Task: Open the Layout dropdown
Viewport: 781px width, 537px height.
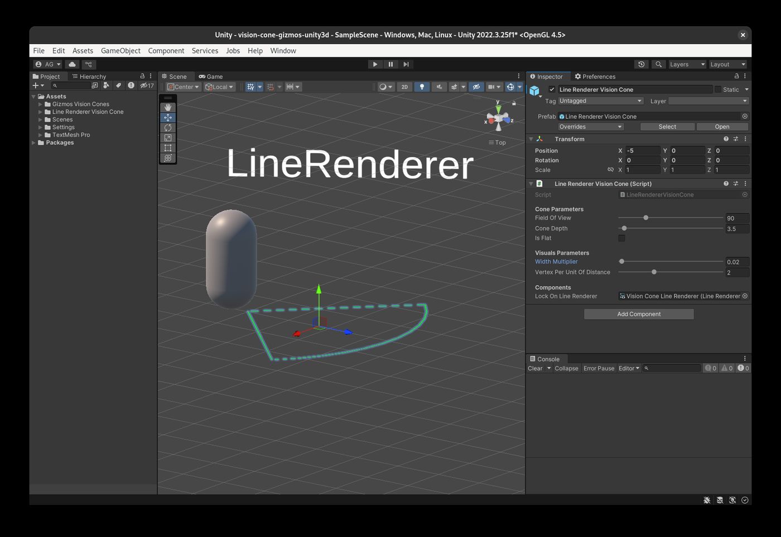Action: coord(727,64)
